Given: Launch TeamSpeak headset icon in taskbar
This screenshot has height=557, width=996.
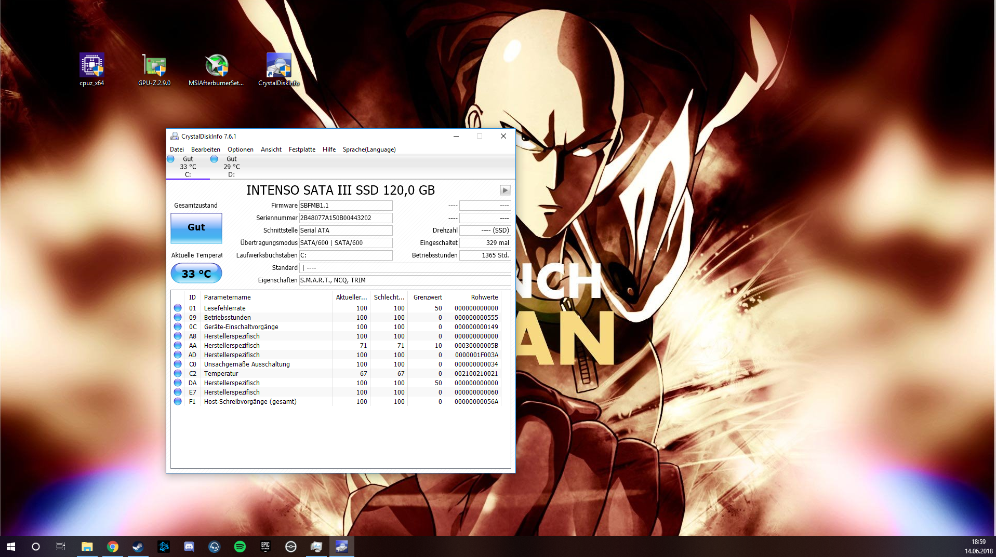Looking at the screenshot, I should [215, 547].
